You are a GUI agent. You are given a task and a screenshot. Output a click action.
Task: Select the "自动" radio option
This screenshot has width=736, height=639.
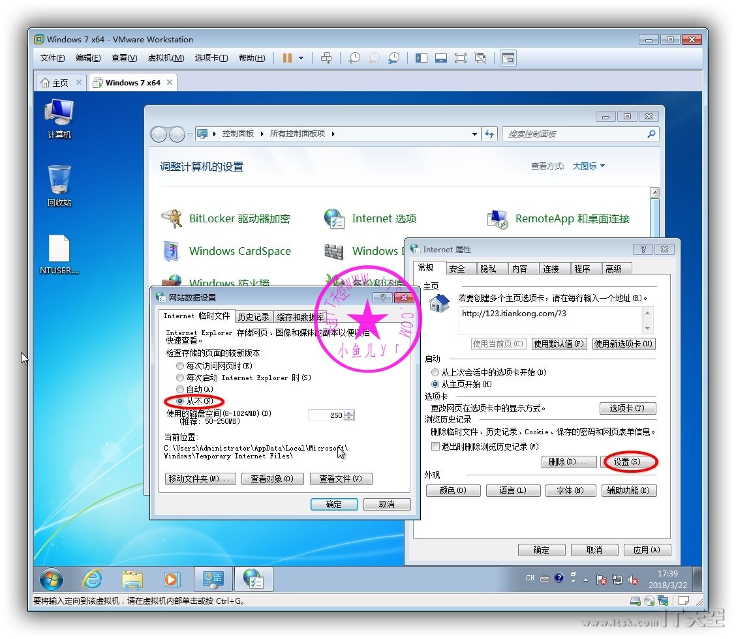point(180,389)
